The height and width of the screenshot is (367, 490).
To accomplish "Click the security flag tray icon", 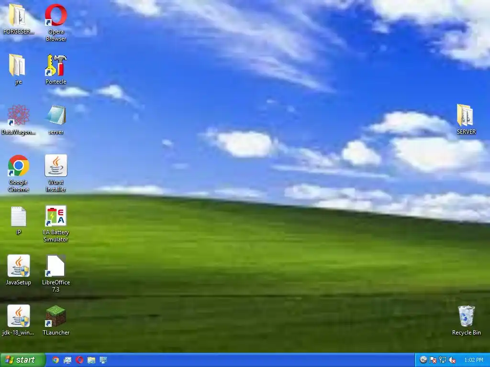I will (433, 360).
